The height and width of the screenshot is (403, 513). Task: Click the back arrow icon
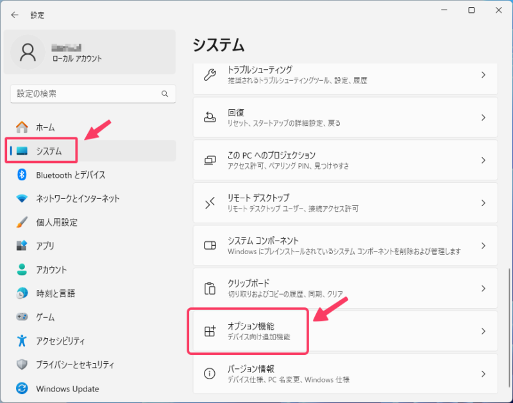click(x=15, y=15)
